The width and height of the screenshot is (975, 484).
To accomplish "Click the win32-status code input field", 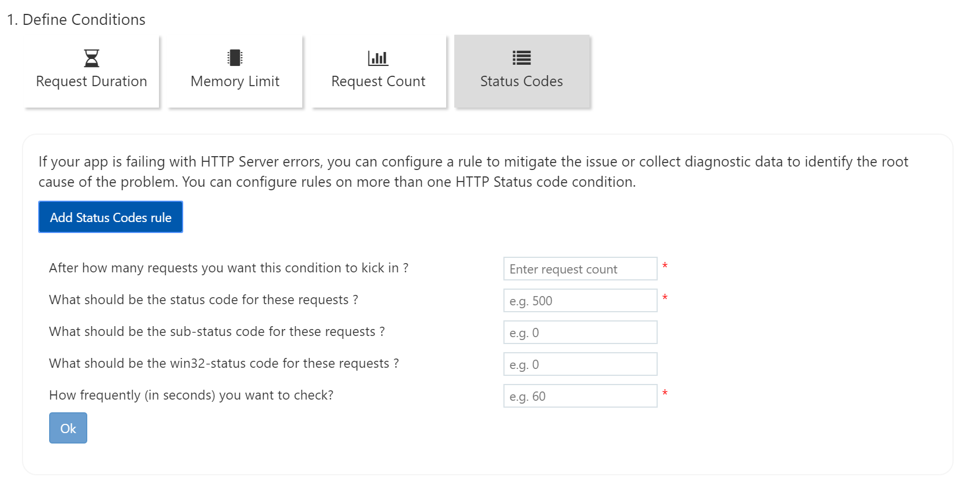I will pyautogui.click(x=580, y=364).
